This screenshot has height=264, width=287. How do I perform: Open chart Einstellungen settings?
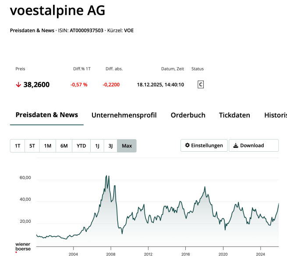[204, 146]
